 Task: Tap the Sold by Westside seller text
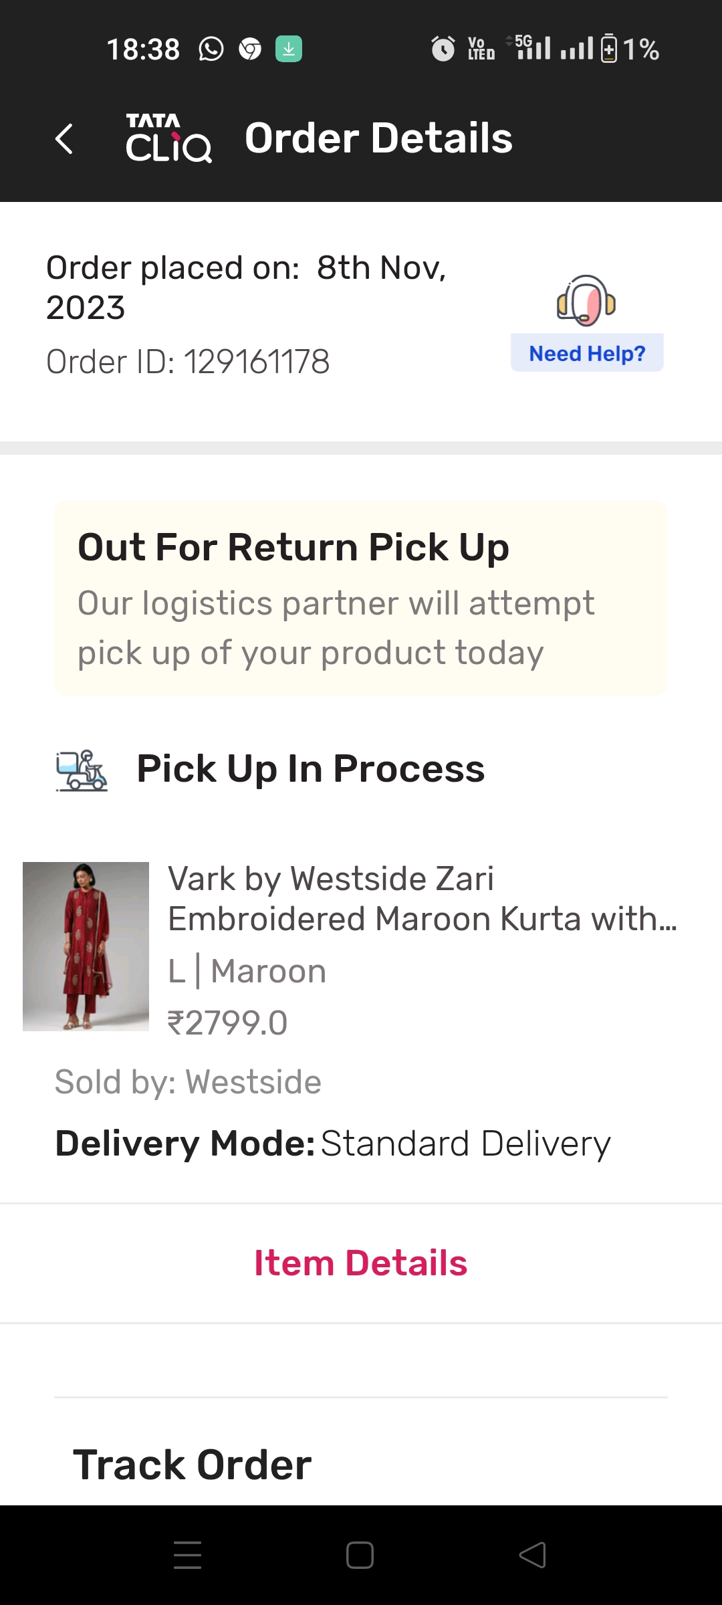click(188, 1082)
